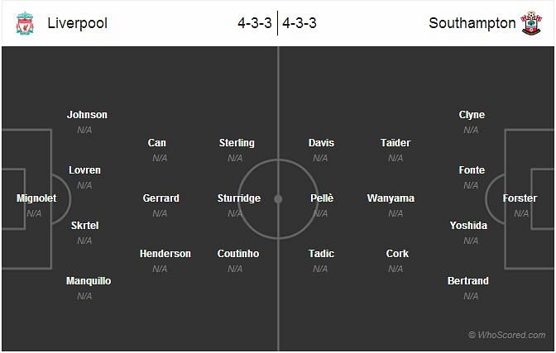Screen dimensions: 556x353
Task: Select striker Sturridge near center circle
Action: point(238,198)
